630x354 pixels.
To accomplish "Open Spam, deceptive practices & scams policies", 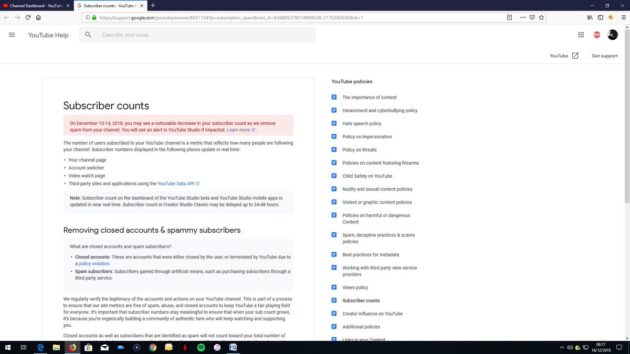I will click(x=379, y=238).
